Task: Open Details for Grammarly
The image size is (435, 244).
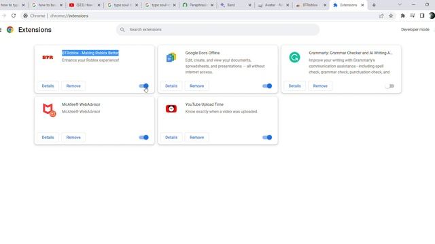Action: (x=294, y=86)
